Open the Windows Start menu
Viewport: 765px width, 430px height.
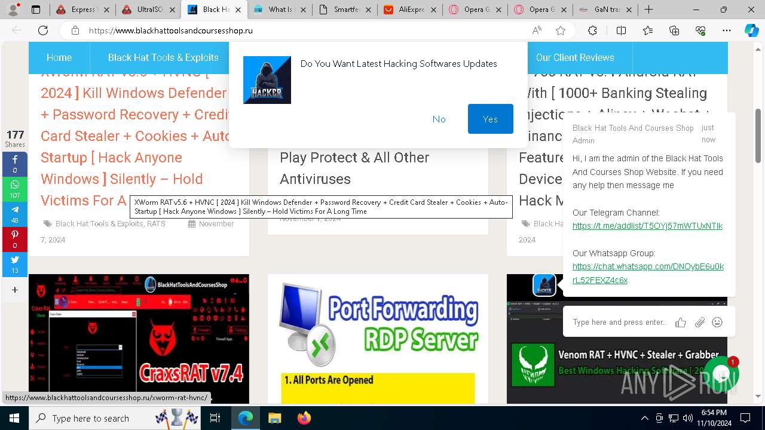14,418
